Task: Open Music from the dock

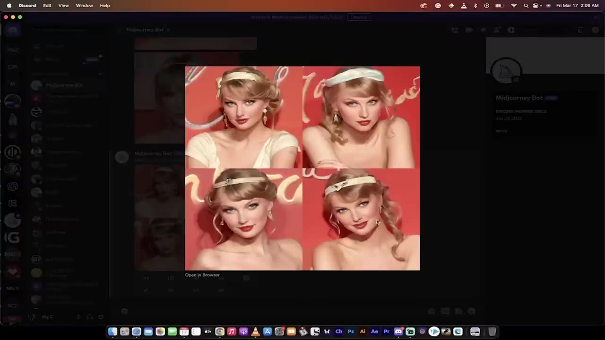Action: coord(232,331)
